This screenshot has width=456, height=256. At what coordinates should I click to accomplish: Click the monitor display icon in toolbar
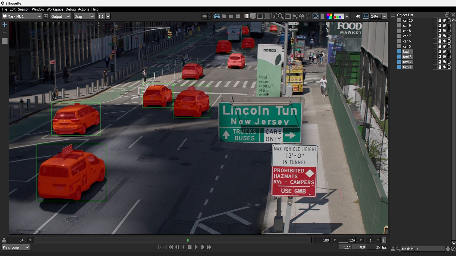point(253,16)
